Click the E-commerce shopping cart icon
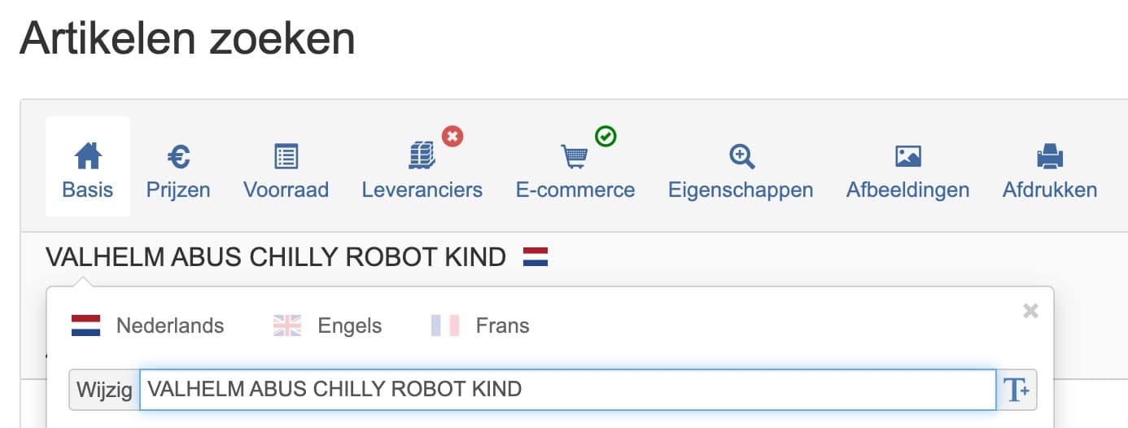 coord(575,155)
